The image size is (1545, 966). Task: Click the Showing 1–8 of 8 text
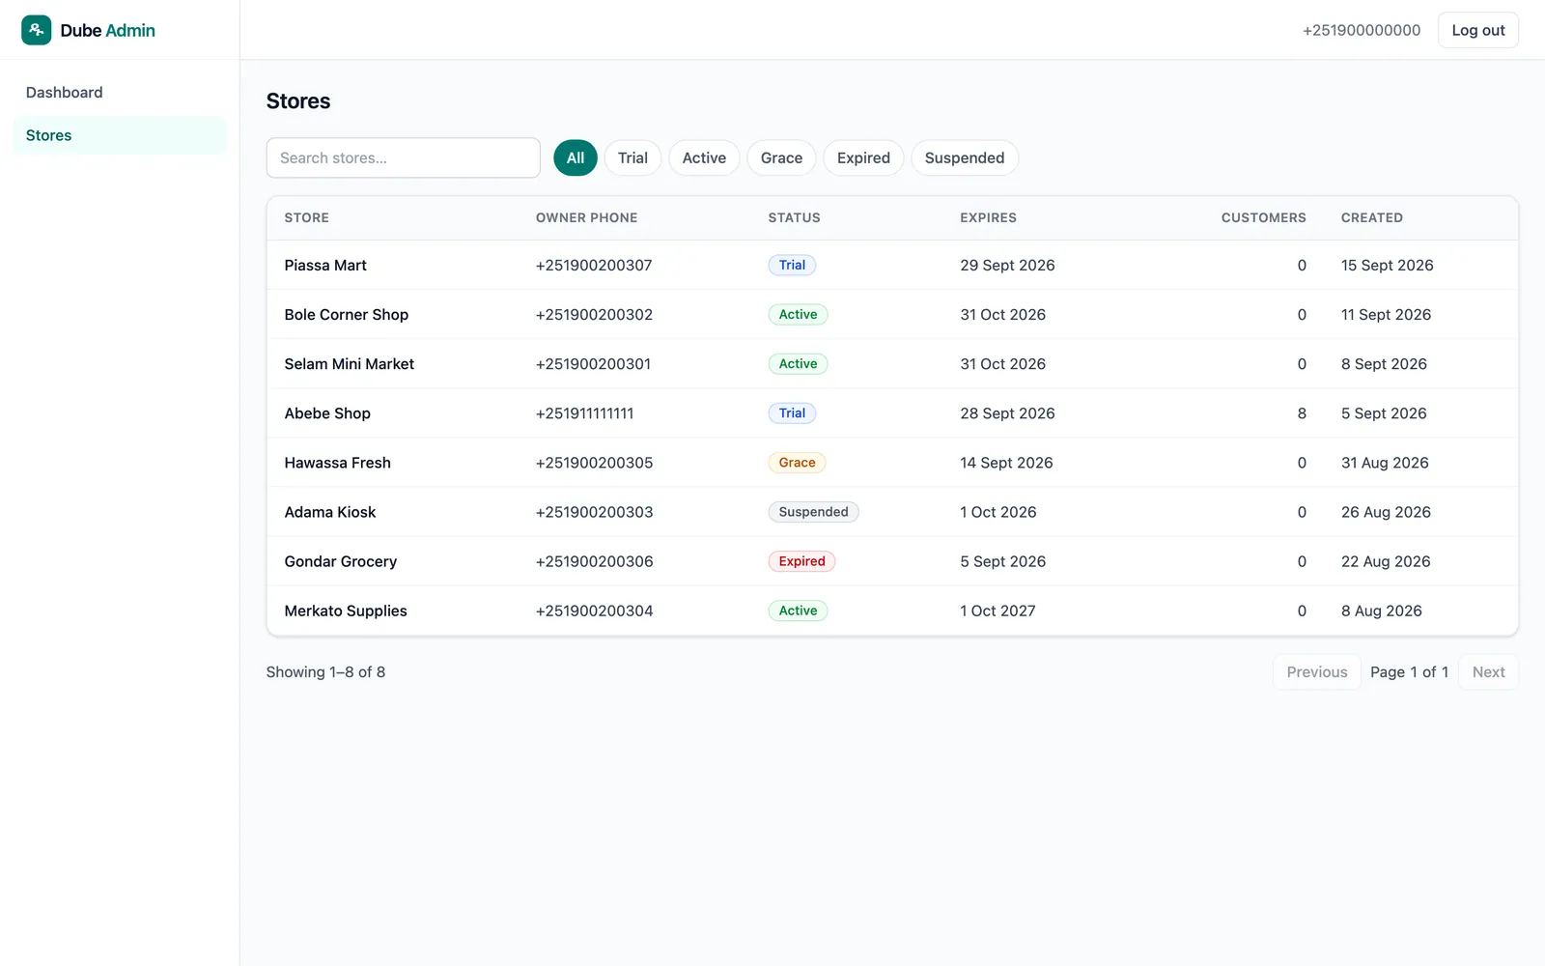[x=325, y=672]
